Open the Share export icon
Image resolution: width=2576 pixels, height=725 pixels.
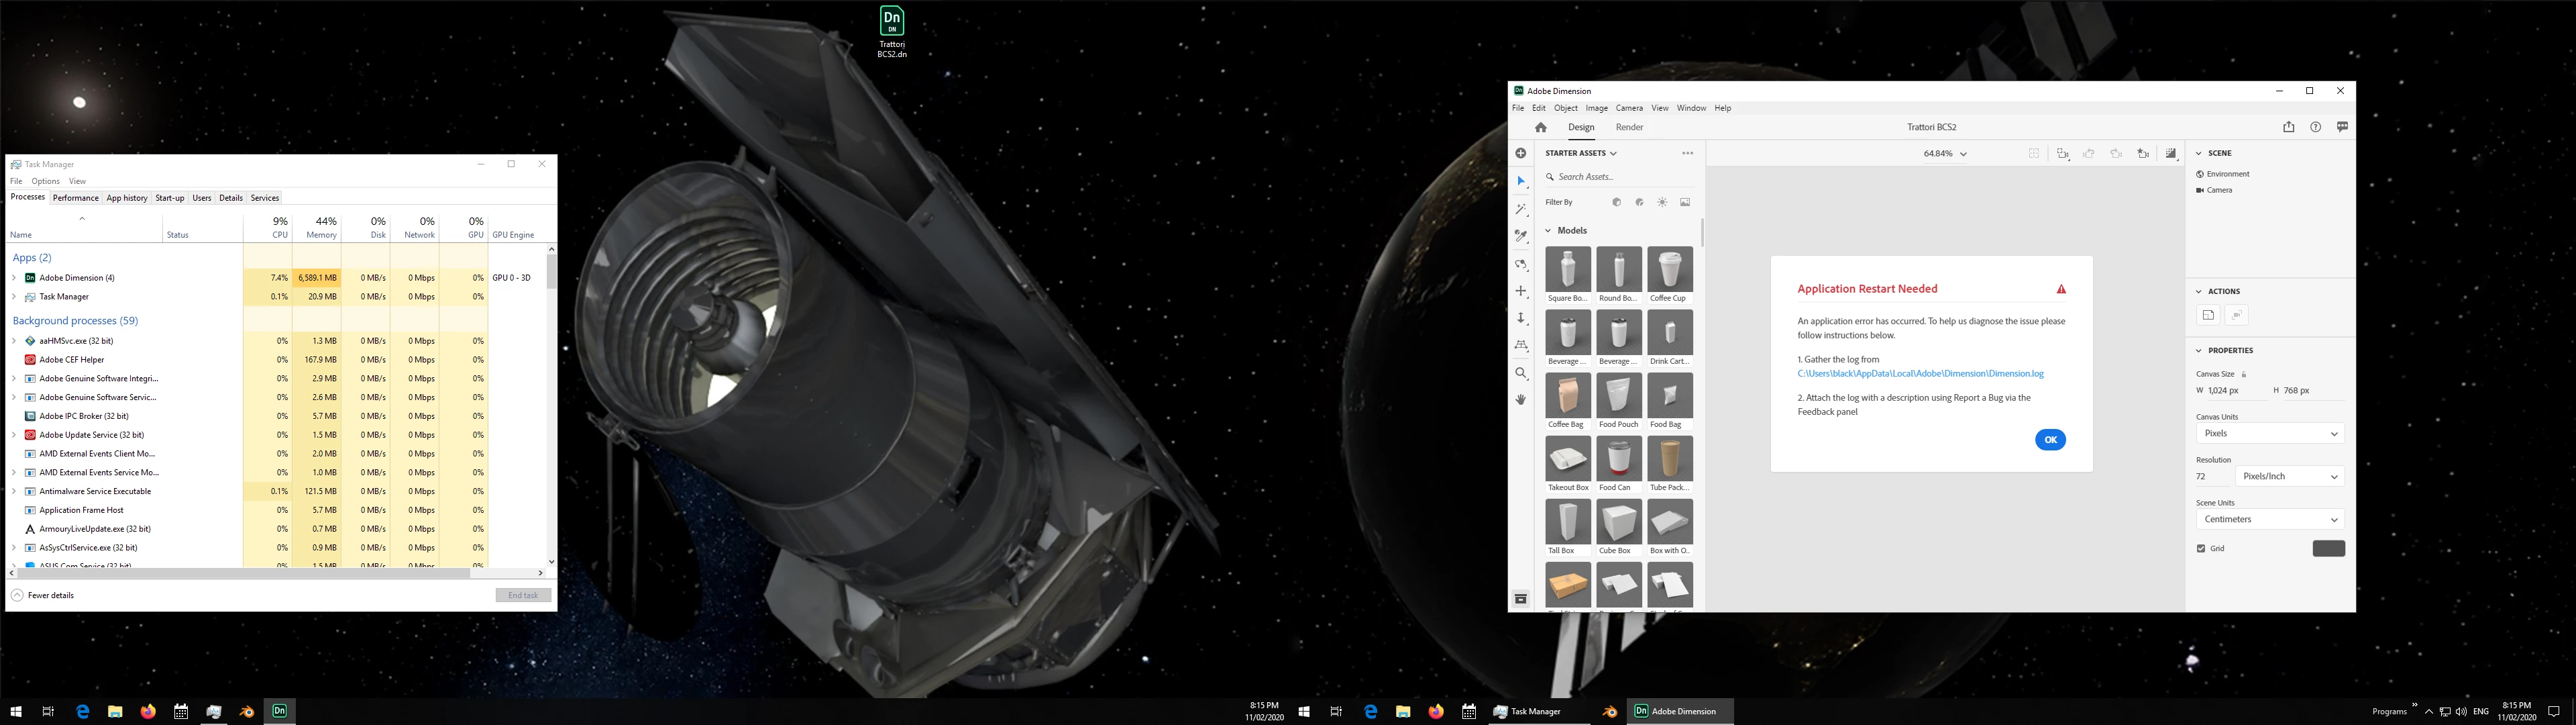click(x=2288, y=127)
